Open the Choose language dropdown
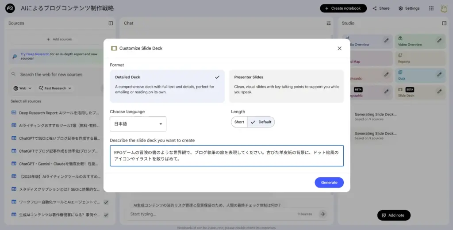The height and width of the screenshot is (230, 453). tap(138, 124)
